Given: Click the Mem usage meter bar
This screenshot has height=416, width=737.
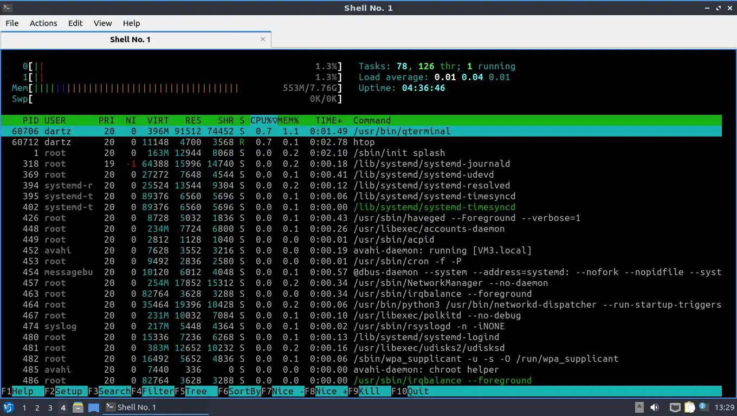Looking at the screenshot, I should click(177, 88).
